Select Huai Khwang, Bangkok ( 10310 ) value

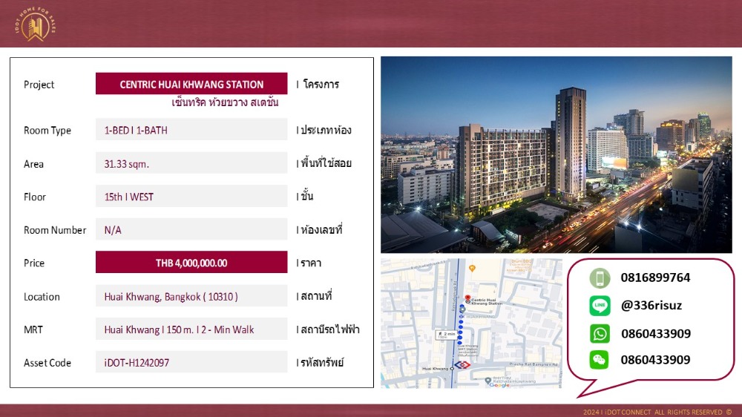click(x=191, y=296)
